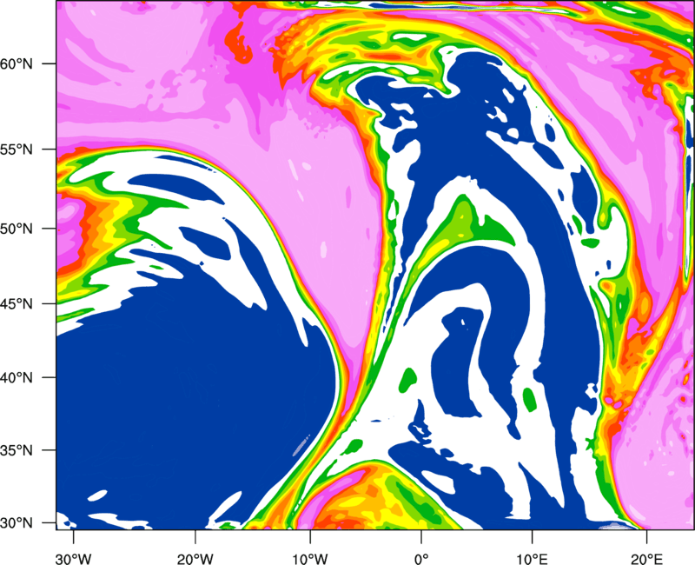This screenshot has height=565, width=695.
Task: Click the 40°N latitude axis label
Action: [17, 378]
